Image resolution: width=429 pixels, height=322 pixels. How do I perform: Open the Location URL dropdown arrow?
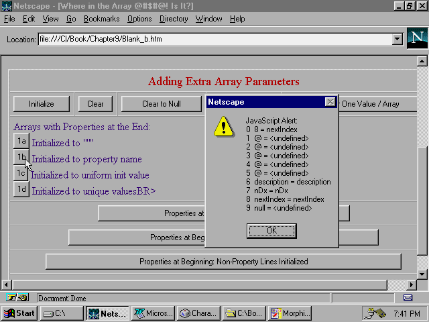point(397,39)
